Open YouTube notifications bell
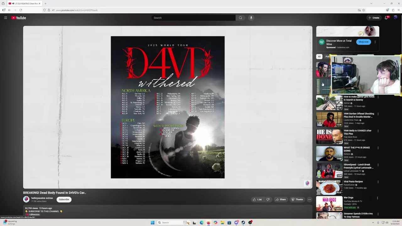The width and height of the screenshot is (402, 226). (x=387, y=18)
